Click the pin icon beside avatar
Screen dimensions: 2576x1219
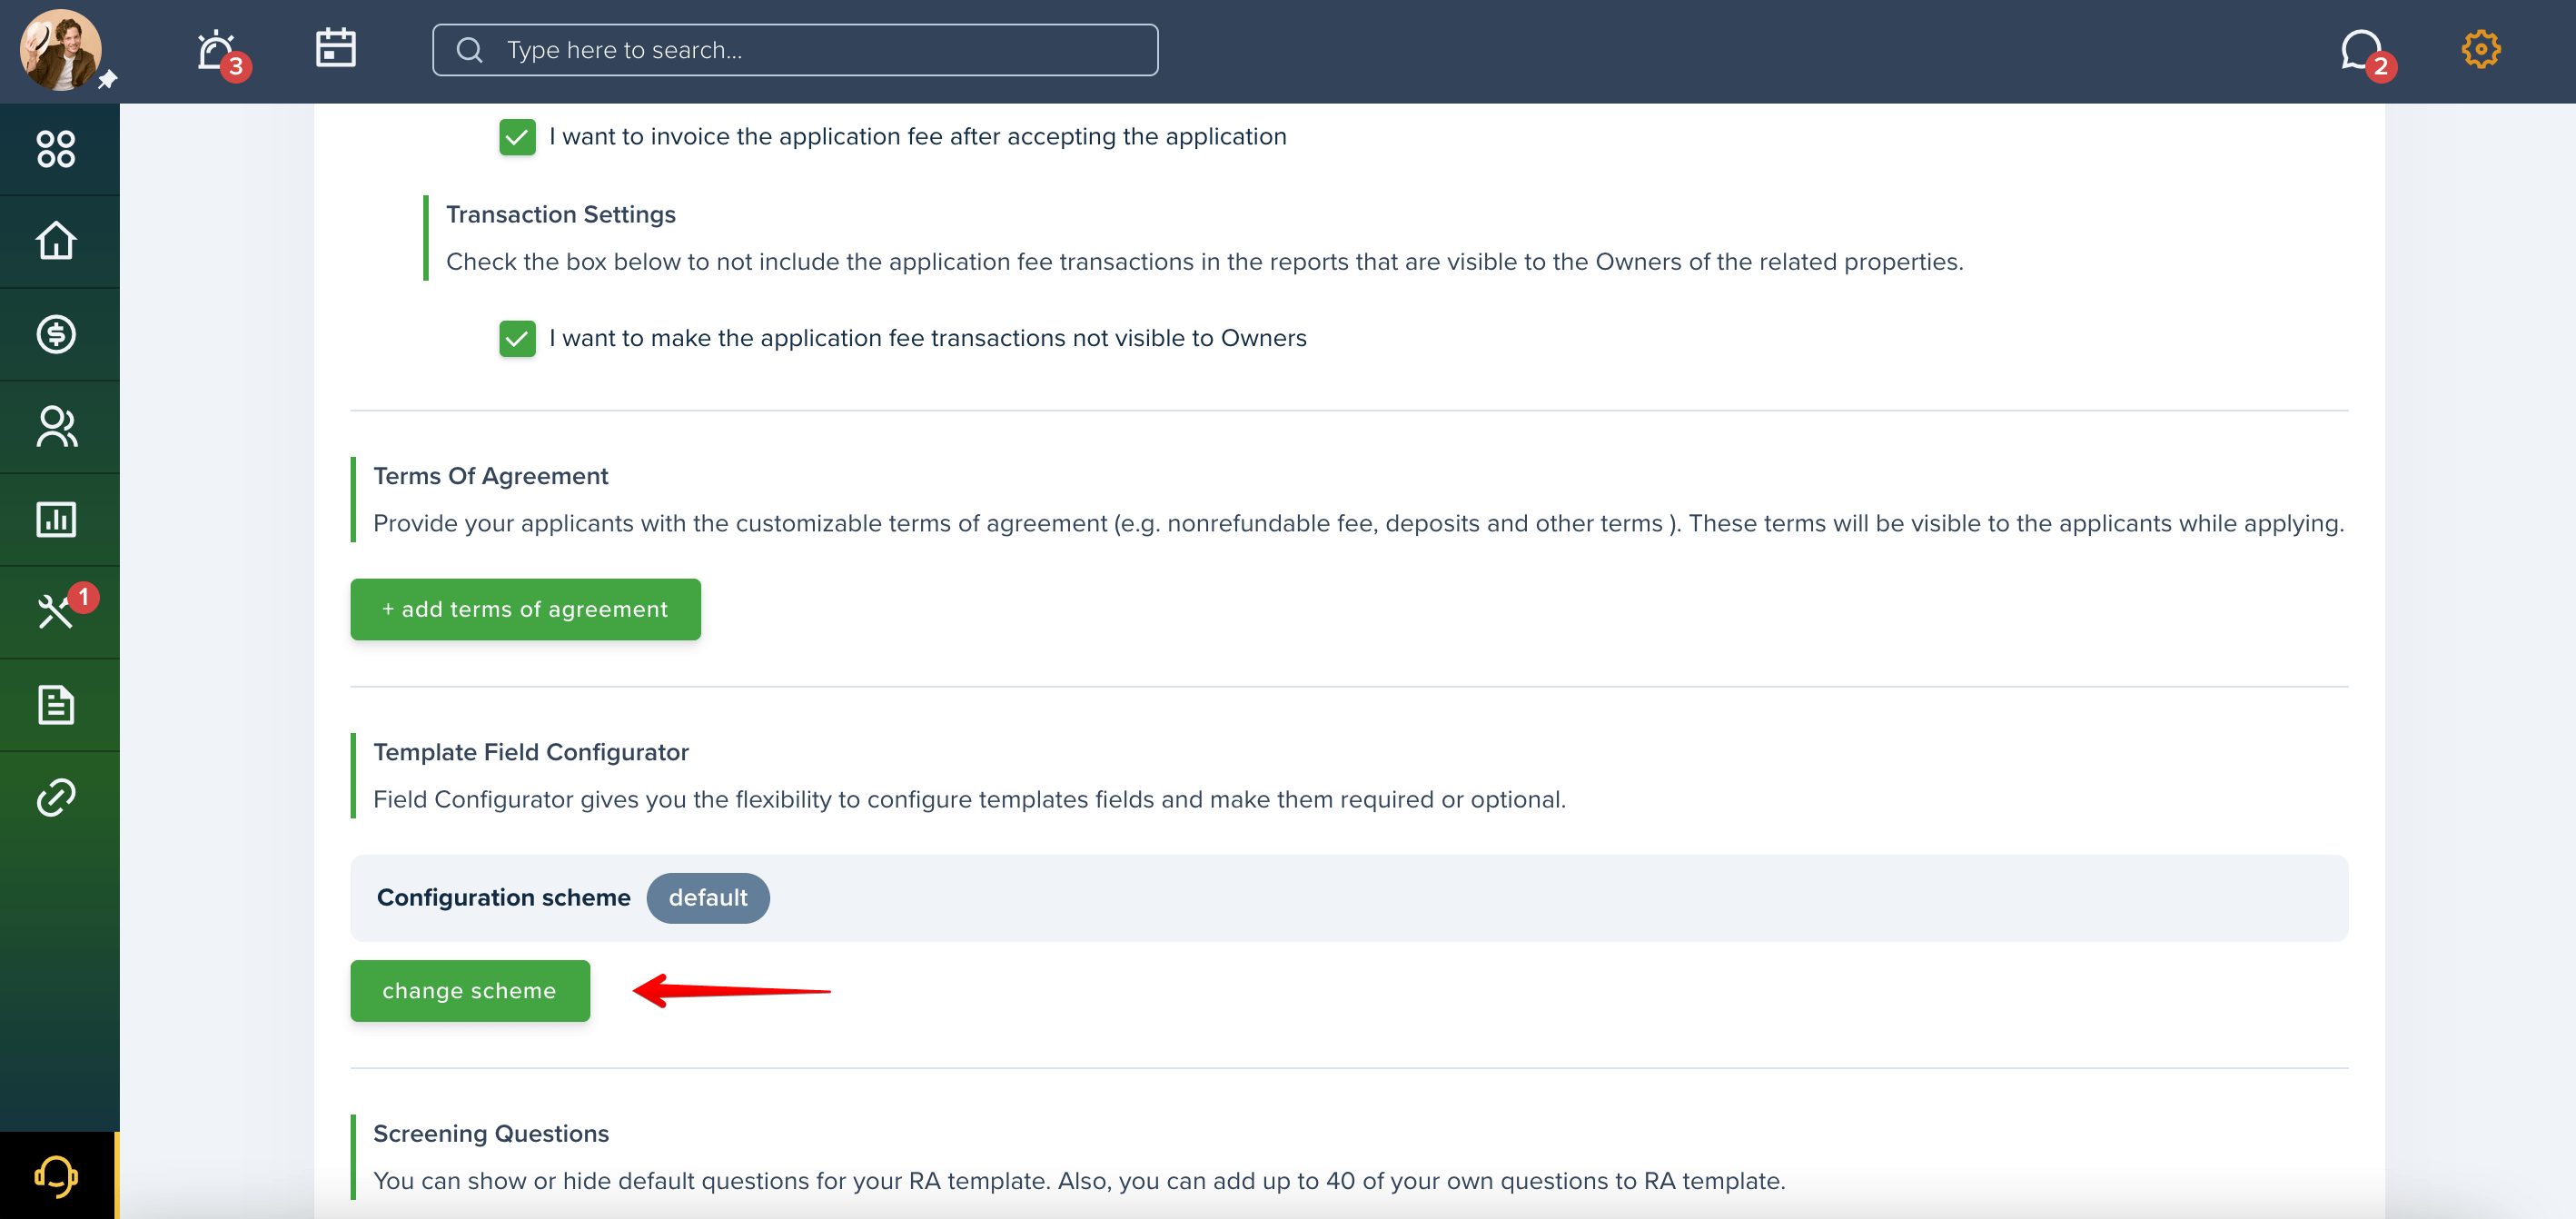coord(108,79)
